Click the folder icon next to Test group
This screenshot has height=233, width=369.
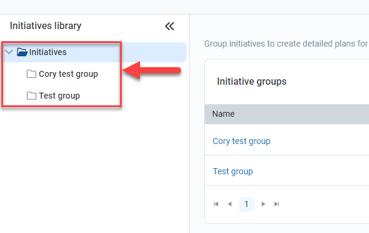[32, 96]
